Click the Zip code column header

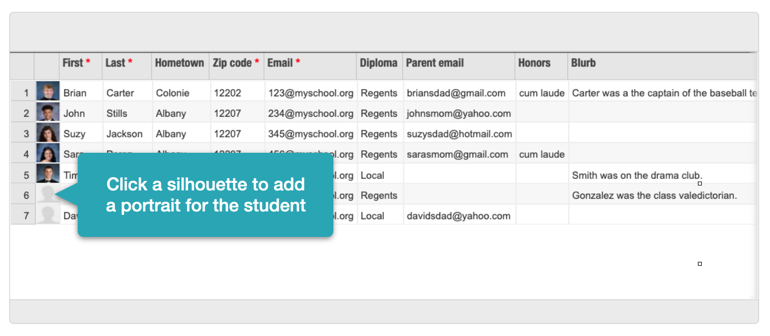pyautogui.click(x=236, y=63)
